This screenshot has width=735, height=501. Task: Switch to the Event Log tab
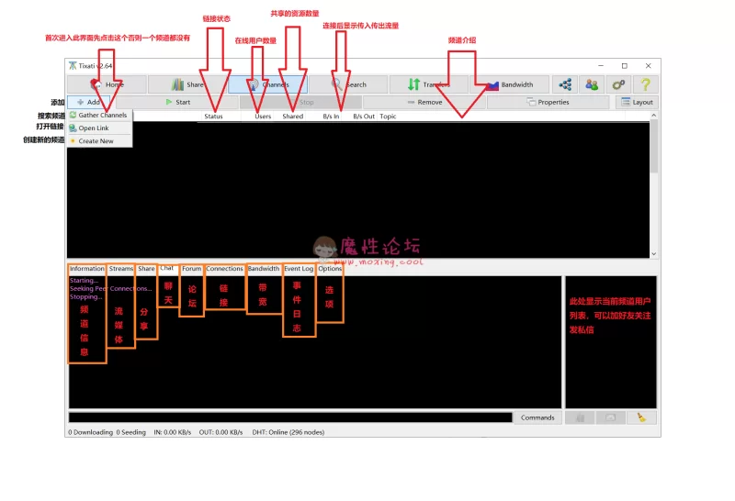299,269
